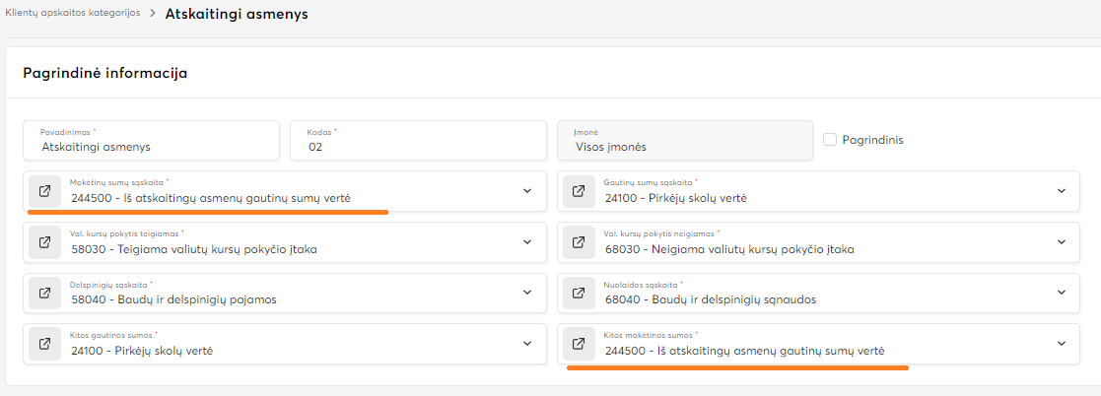1101x396 pixels.
Task: Open linked account for Mokėtinų sumų sąskaita
Action: pos(44,191)
